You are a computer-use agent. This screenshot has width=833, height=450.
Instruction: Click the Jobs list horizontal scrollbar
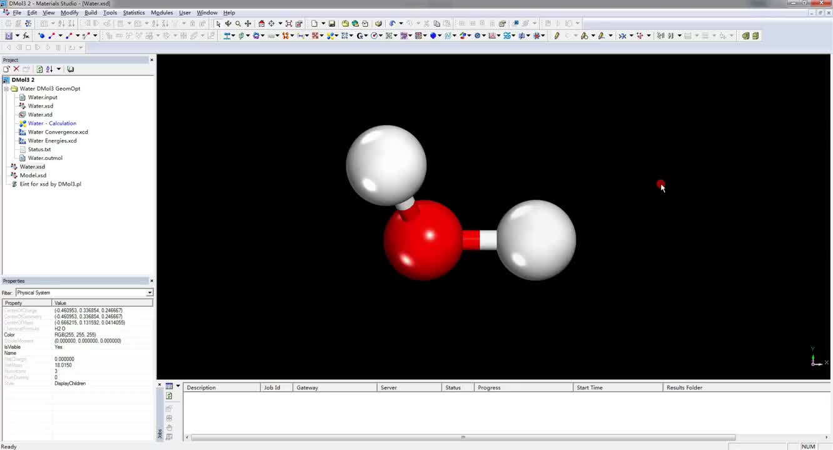click(x=463, y=437)
